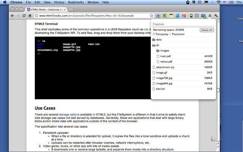Viewport: 243px width, 152px height.
Task: Click the Bluetooth icon in the menu bar
Action: 213,2
